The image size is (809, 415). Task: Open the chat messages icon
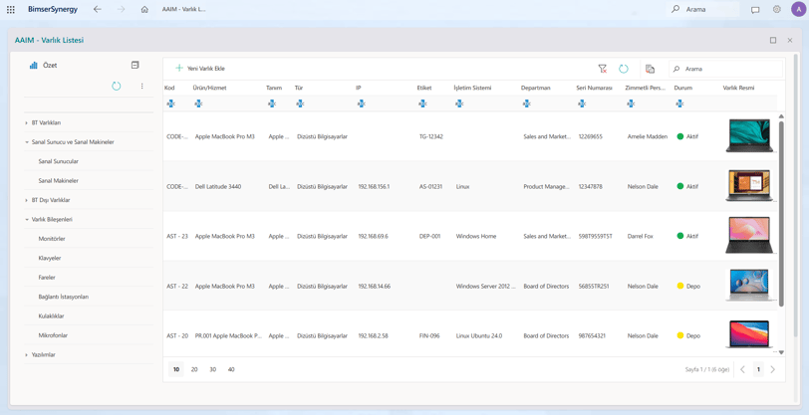(x=755, y=9)
